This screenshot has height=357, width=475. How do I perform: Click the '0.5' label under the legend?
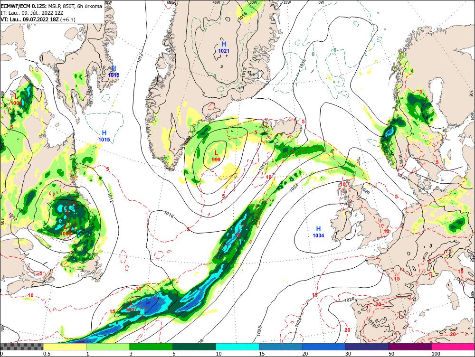47,354
